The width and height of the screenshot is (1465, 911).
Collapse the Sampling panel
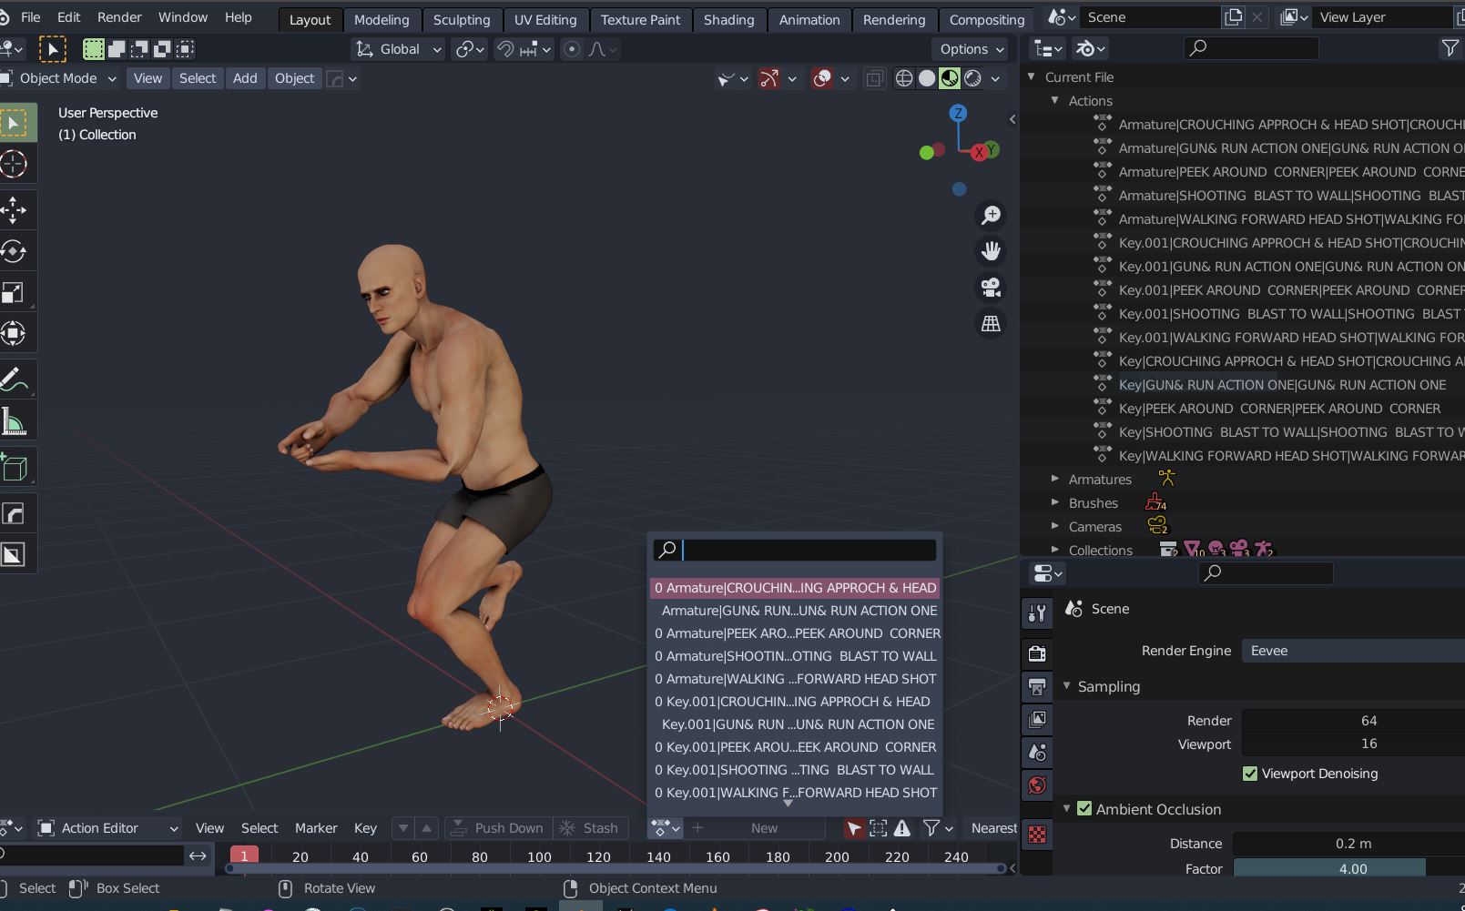pos(1066,685)
